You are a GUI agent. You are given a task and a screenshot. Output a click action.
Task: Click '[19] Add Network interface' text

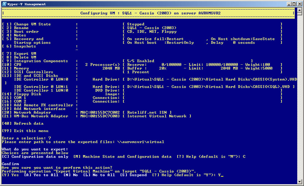[x=34, y=108]
